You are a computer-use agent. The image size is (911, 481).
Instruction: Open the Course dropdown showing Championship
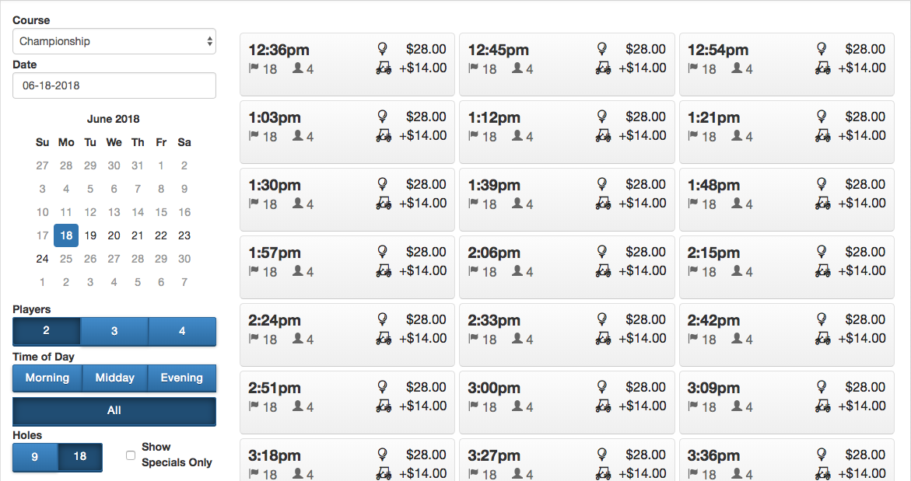(114, 41)
